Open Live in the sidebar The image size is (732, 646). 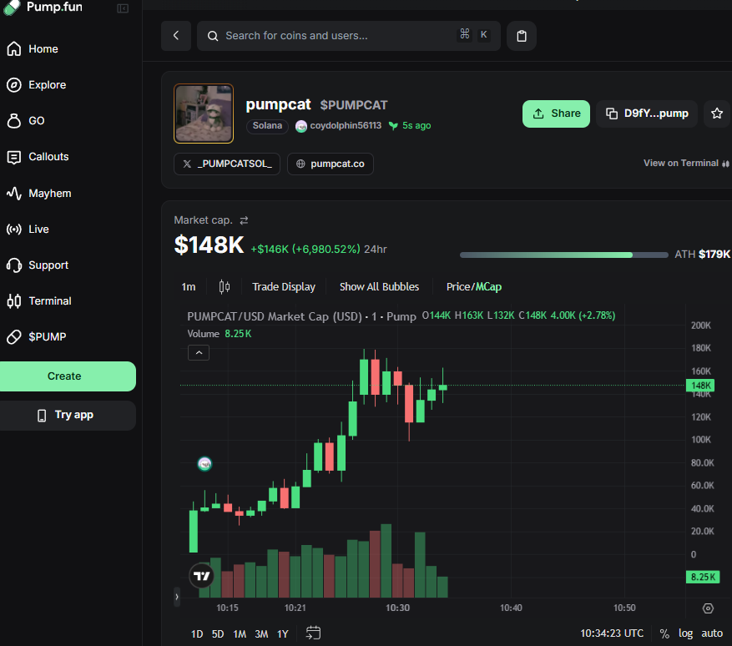pos(28,230)
